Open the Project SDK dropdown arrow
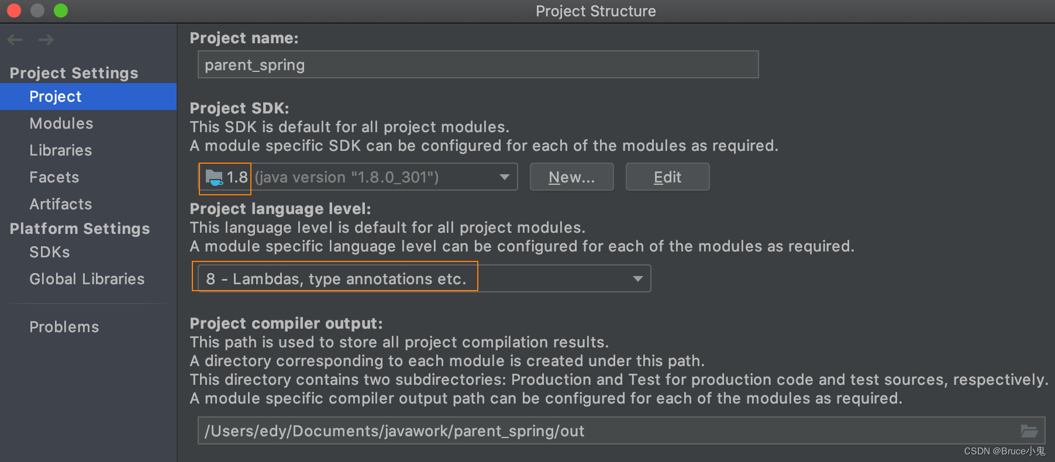1055x462 pixels. (504, 177)
